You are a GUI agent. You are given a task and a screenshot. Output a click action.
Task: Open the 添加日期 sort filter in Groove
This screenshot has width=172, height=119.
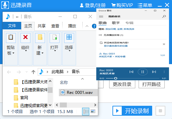coord(111,29)
